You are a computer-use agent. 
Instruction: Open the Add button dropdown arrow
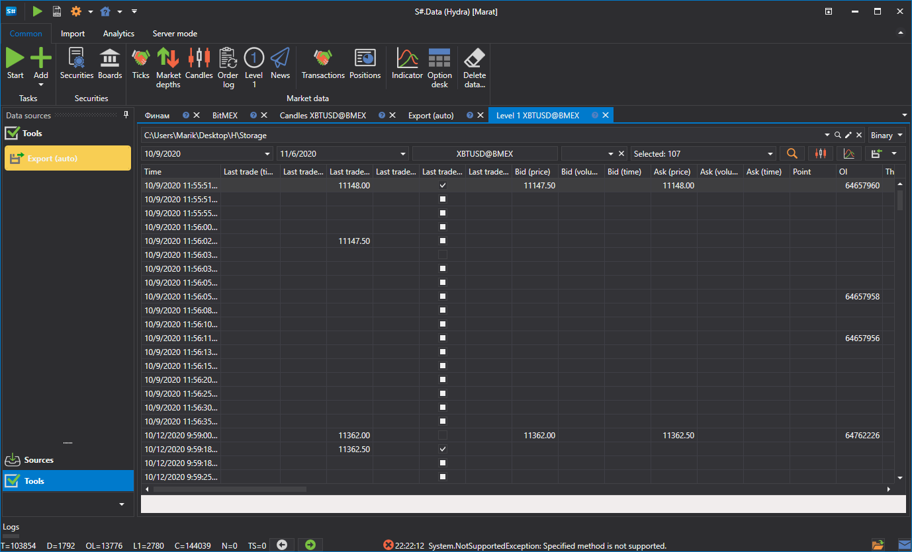41,85
